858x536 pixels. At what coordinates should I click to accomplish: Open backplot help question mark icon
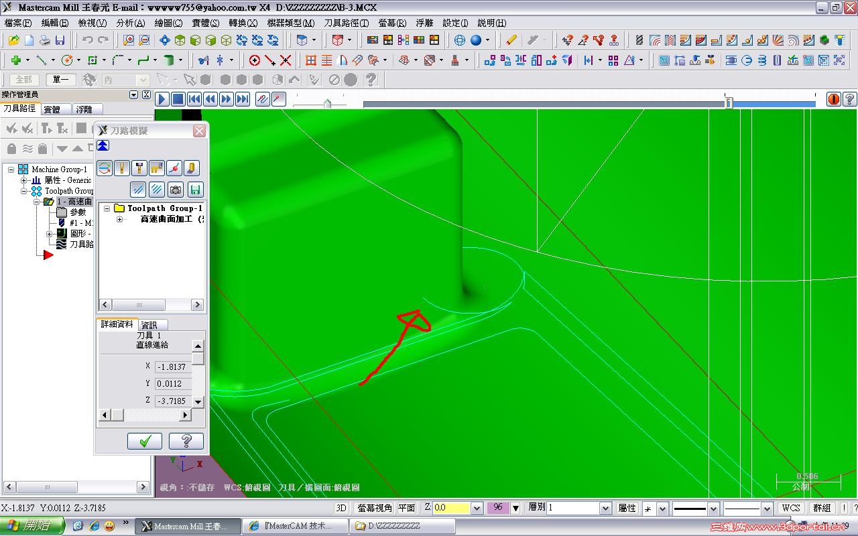tap(849, 99)
